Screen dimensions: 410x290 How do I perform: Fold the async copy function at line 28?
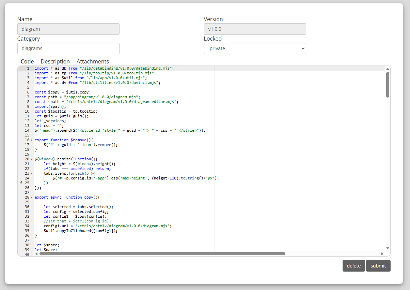[x=32, y=197]
